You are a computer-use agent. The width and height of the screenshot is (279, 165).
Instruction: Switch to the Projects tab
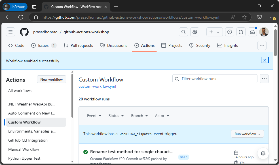point(172,45)
